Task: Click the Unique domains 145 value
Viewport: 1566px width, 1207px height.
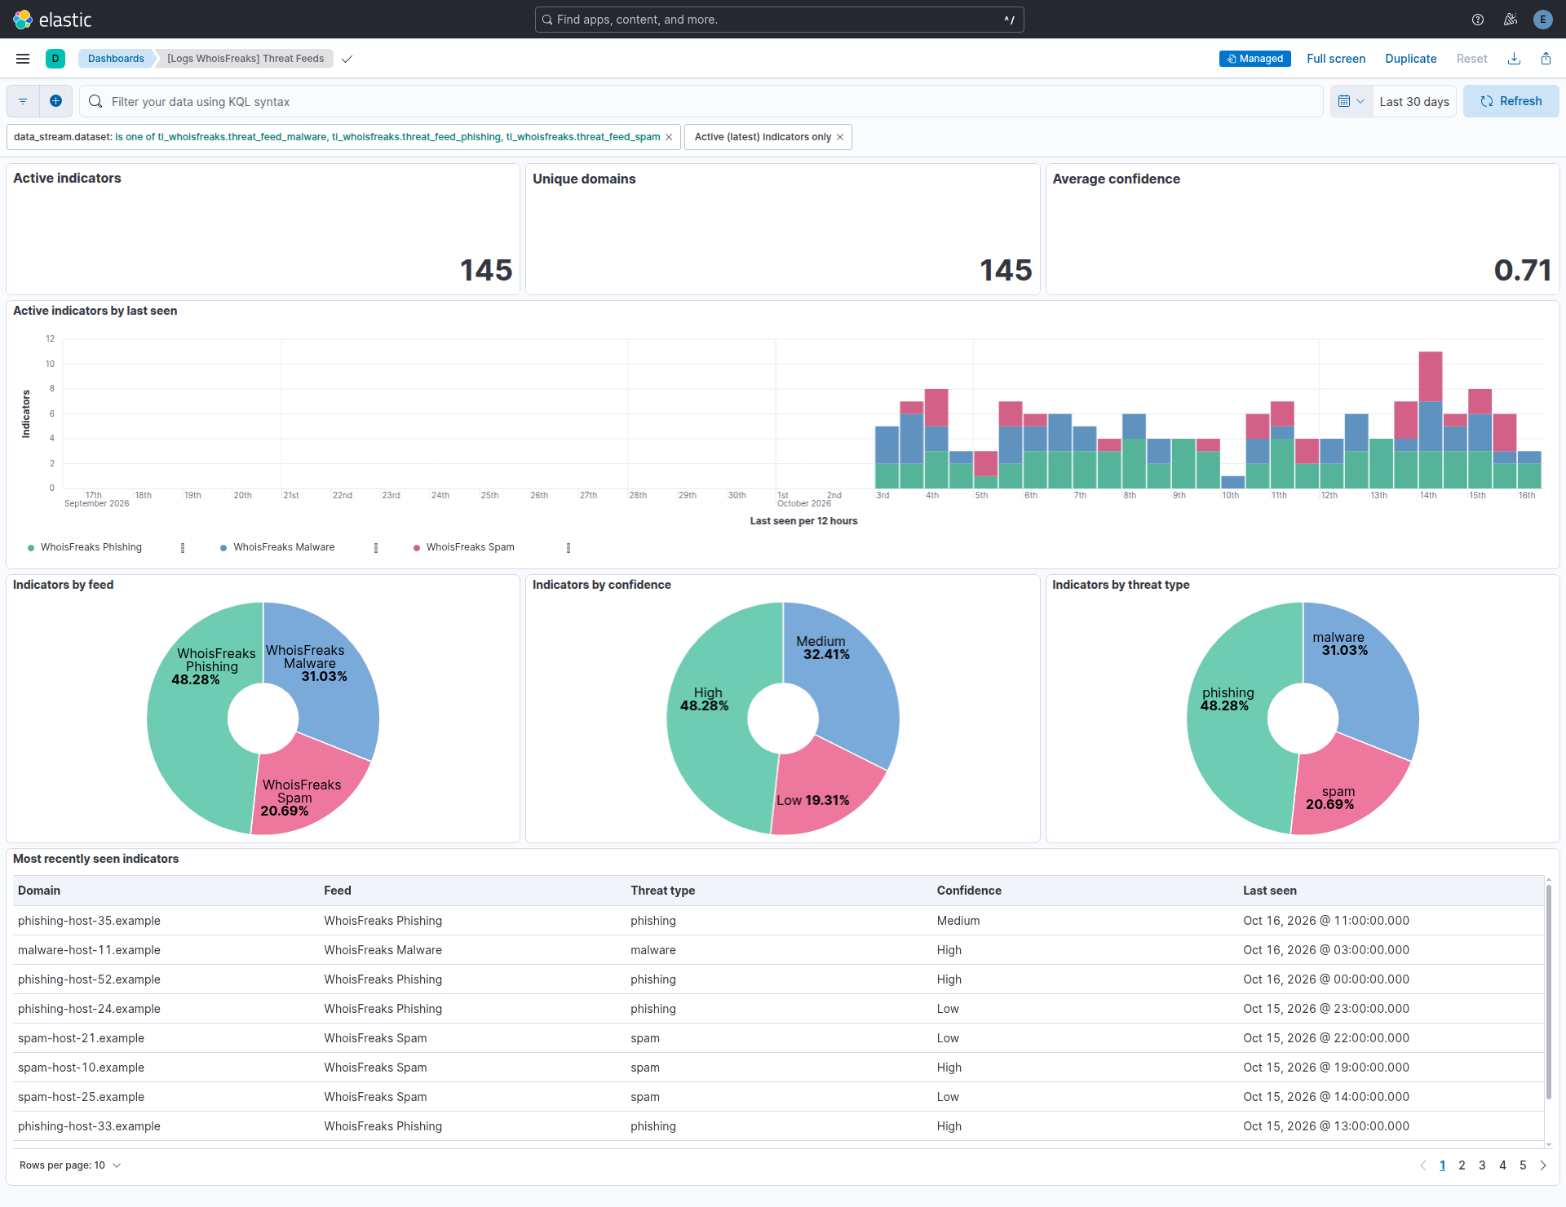Action: click(1006, 270)
